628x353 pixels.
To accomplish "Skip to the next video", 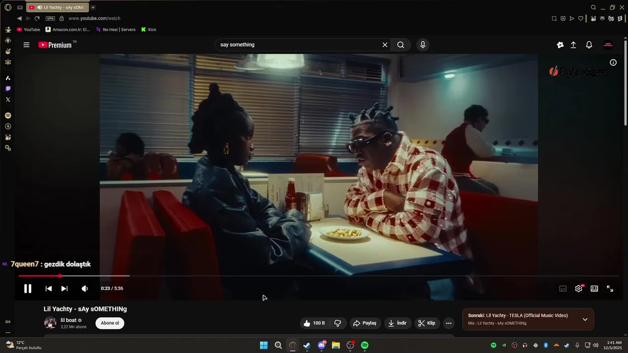I will (64, 289).
